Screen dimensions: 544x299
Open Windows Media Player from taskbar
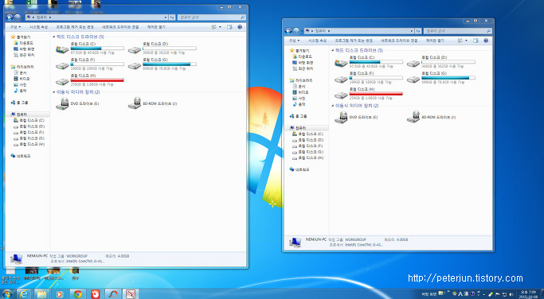[x=60, y=293]
